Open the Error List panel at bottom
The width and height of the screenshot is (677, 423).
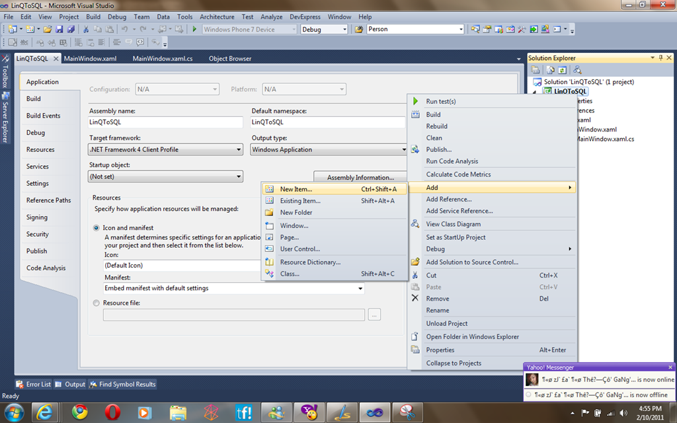33,384
